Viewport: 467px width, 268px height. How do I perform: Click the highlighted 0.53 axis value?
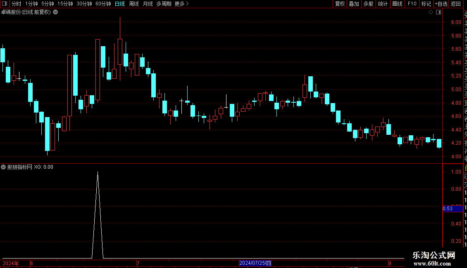click(453, 209)
